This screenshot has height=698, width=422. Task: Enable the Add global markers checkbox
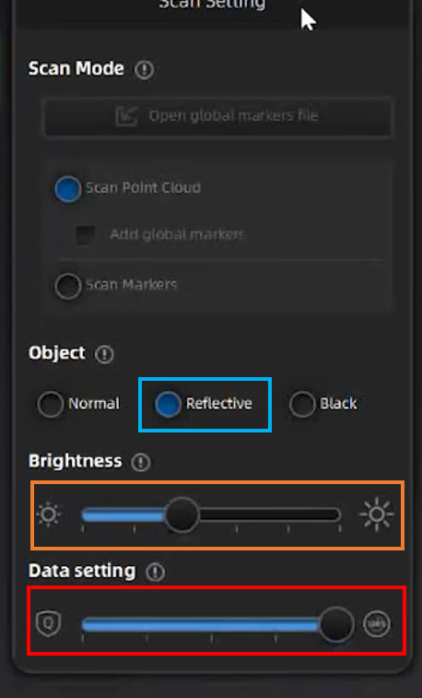pos(86,235)
